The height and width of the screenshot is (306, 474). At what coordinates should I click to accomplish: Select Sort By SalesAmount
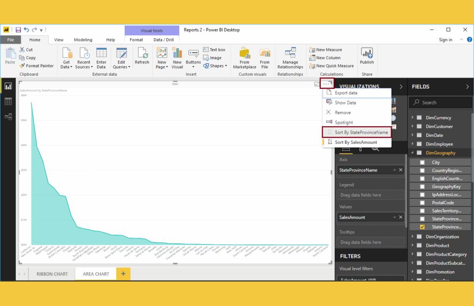[357, 142]
